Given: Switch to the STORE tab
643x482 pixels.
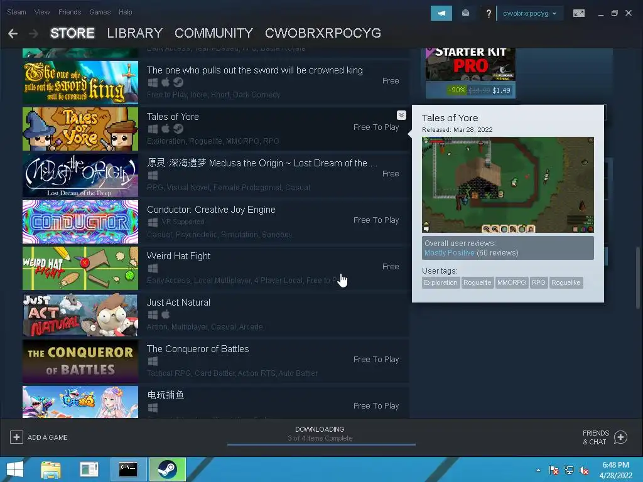Looking at the screenshot, I should point(72,33).
